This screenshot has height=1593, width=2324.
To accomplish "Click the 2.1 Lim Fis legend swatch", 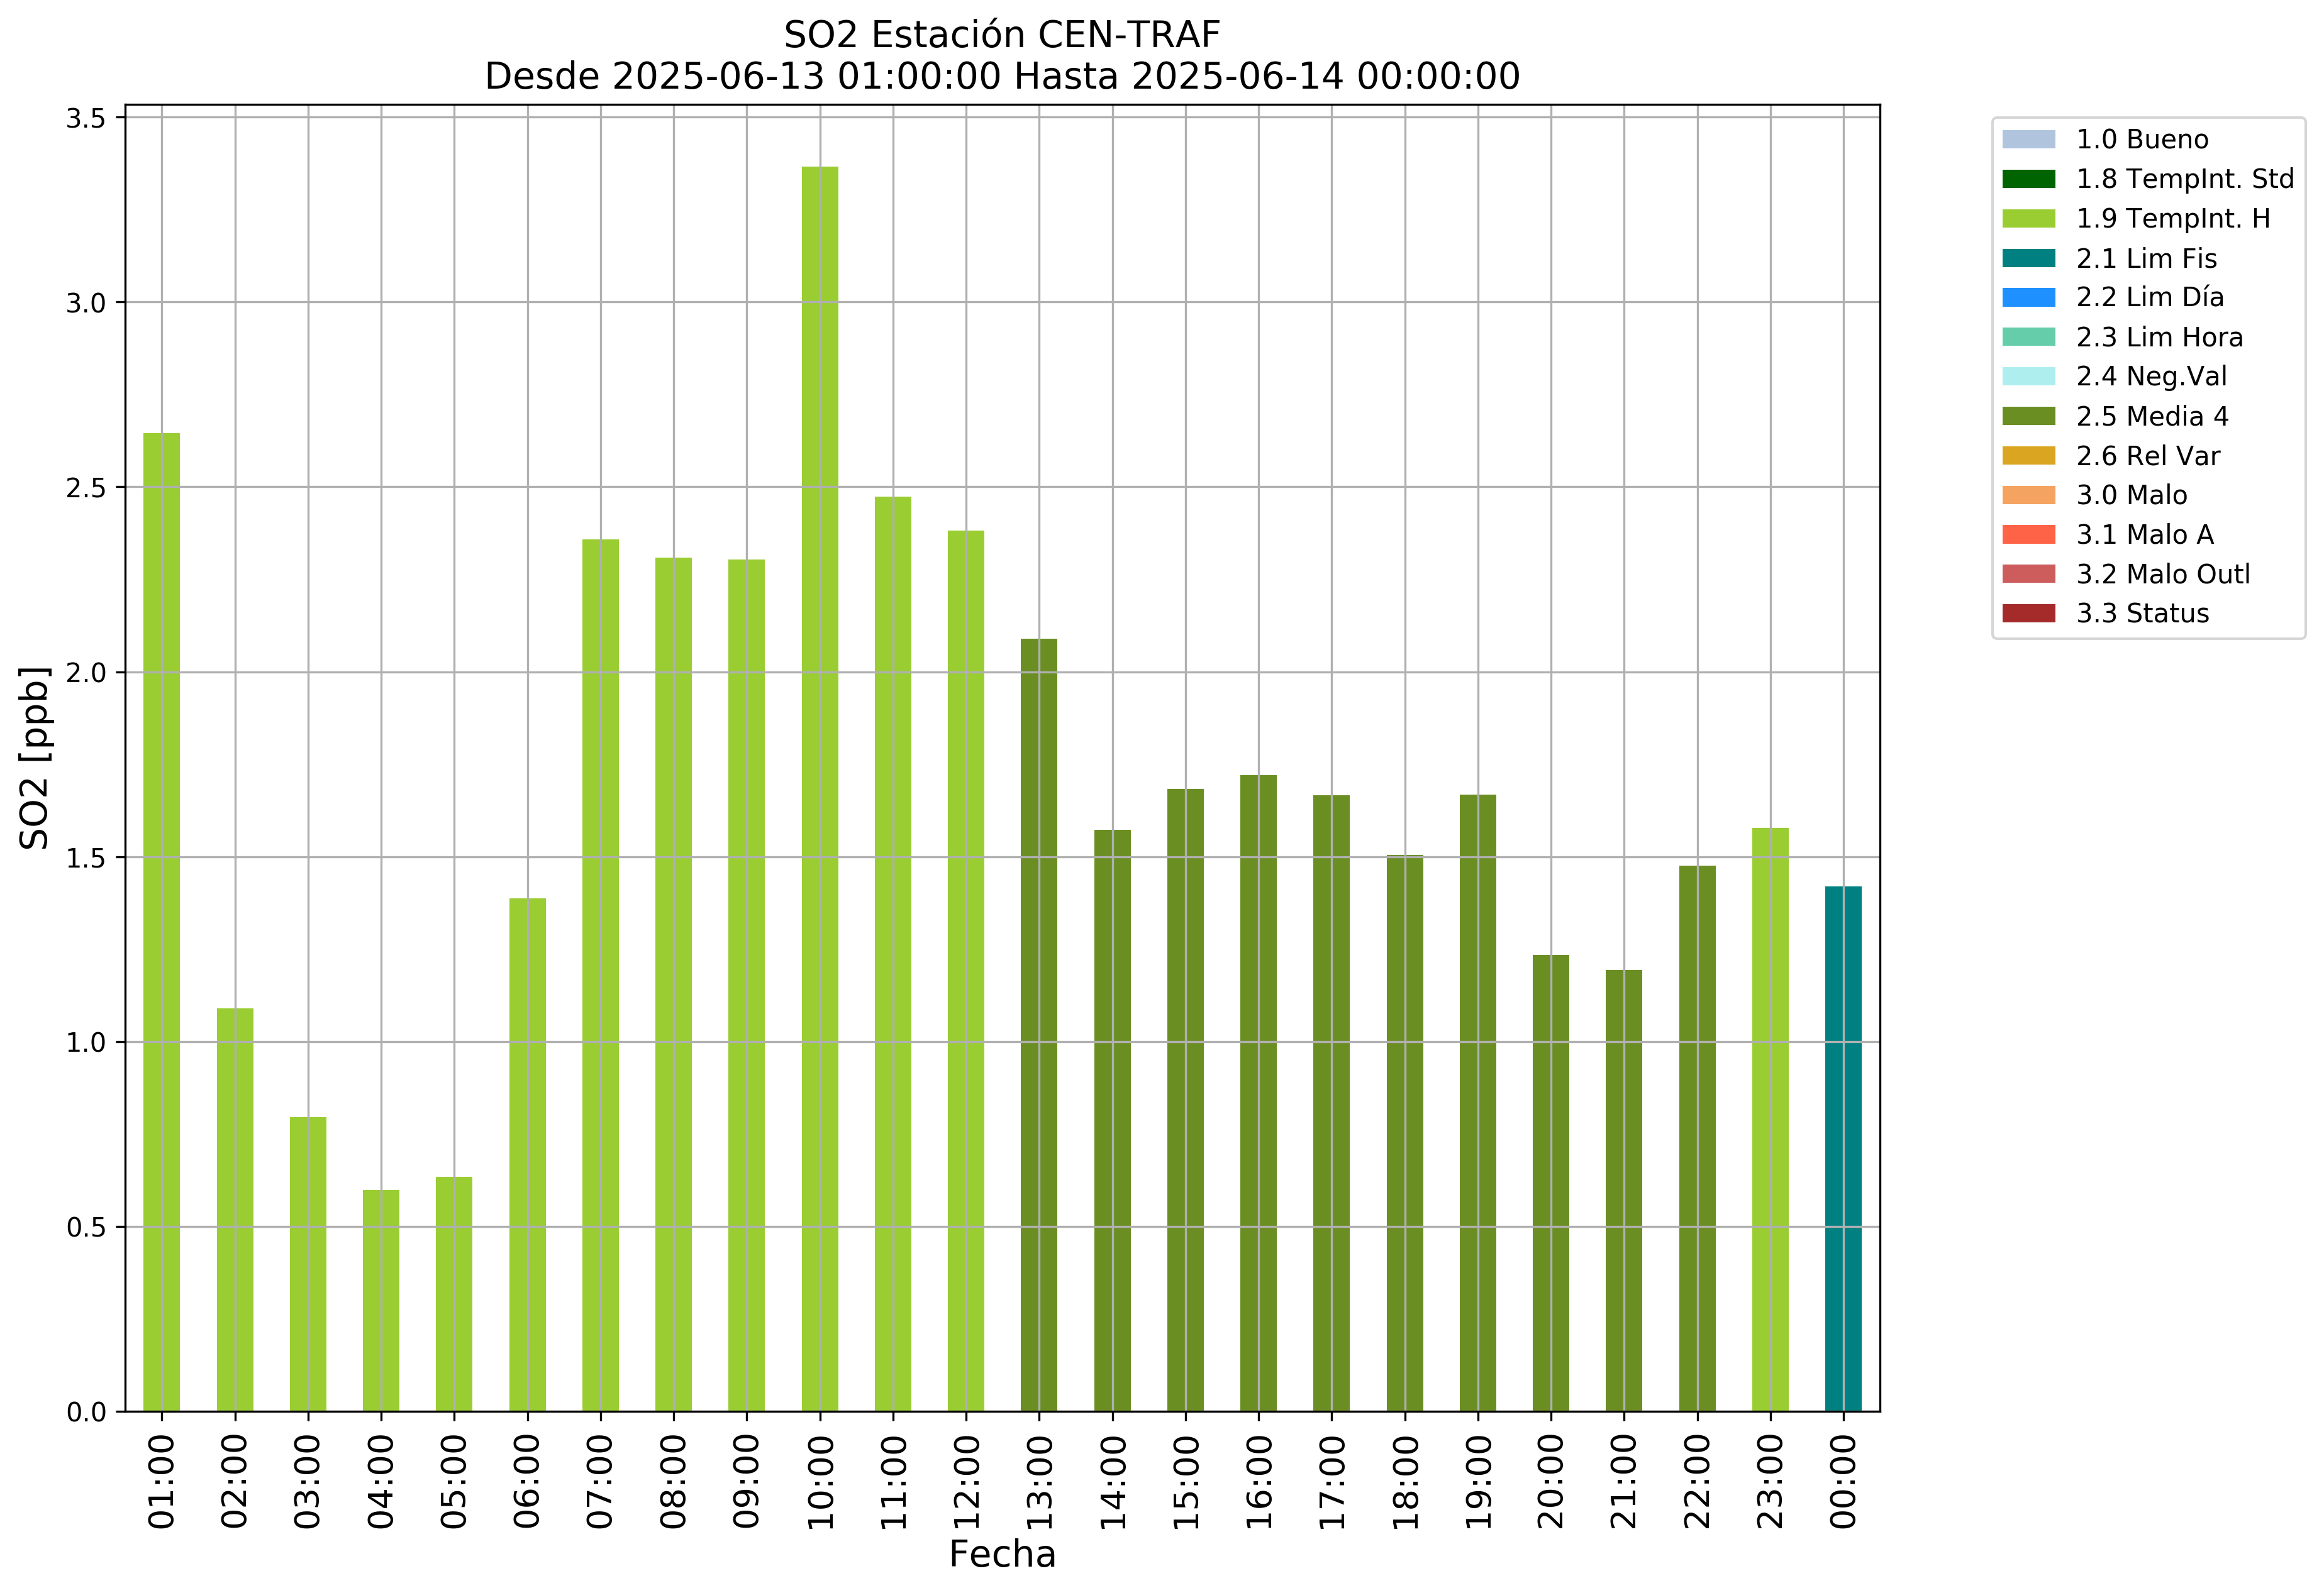I will [2028, 259].
